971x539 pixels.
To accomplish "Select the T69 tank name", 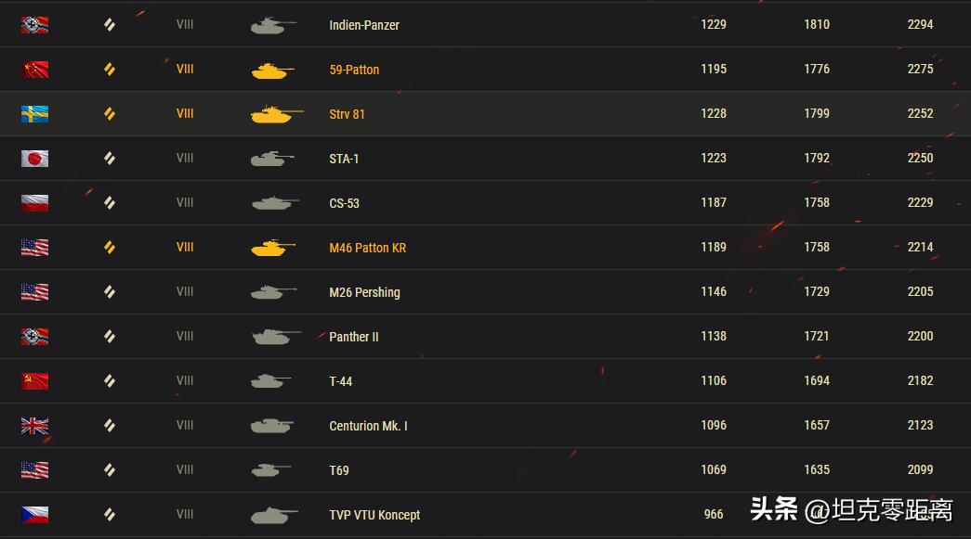I will point(339,470).
